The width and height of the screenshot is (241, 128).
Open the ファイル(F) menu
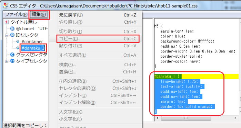(16, 14)
